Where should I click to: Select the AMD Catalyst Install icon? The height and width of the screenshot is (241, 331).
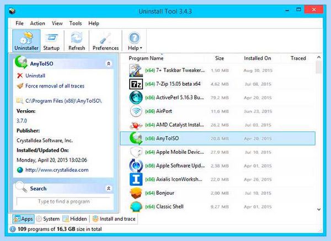tap(136, 125)
